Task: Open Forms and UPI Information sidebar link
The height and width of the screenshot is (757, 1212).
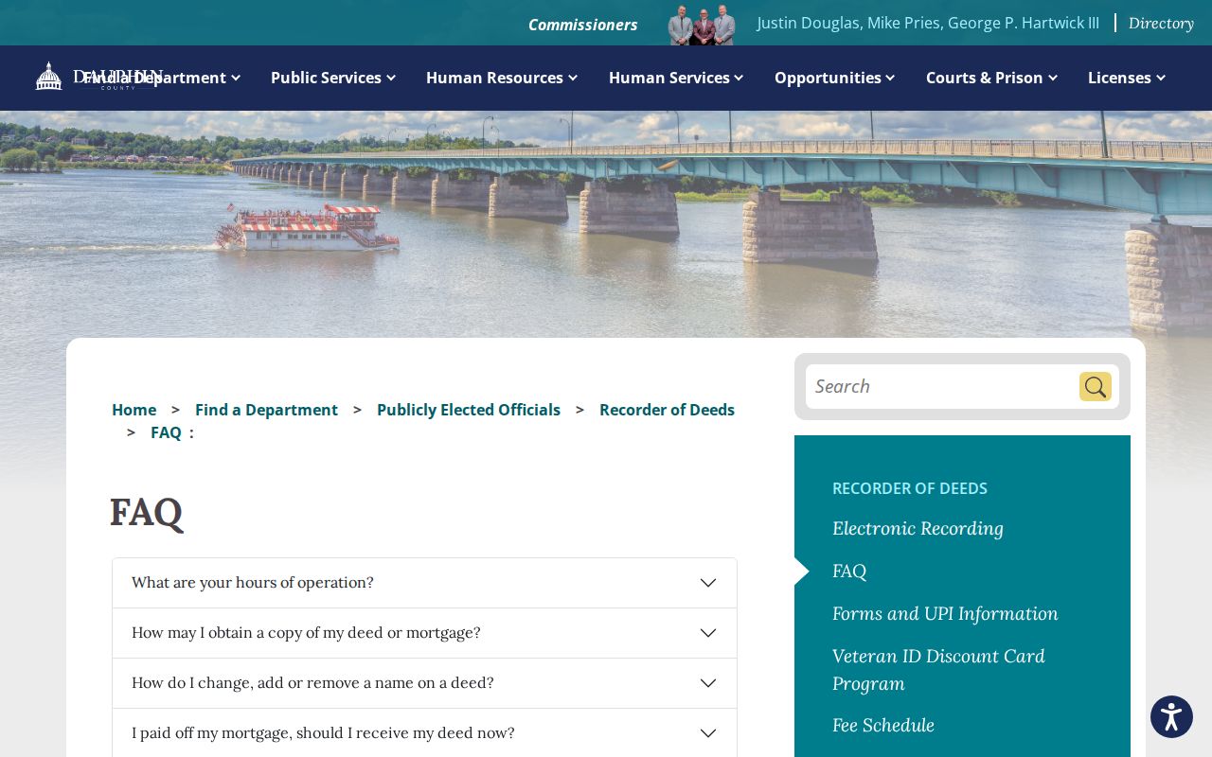Action: point(945,613)
